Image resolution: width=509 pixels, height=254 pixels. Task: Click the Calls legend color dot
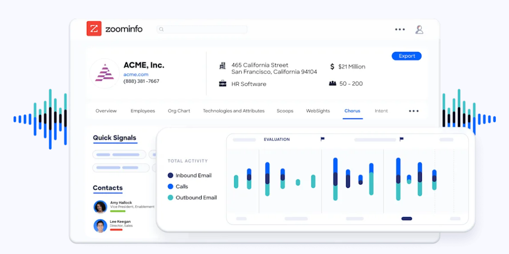(x=170, y=187)
